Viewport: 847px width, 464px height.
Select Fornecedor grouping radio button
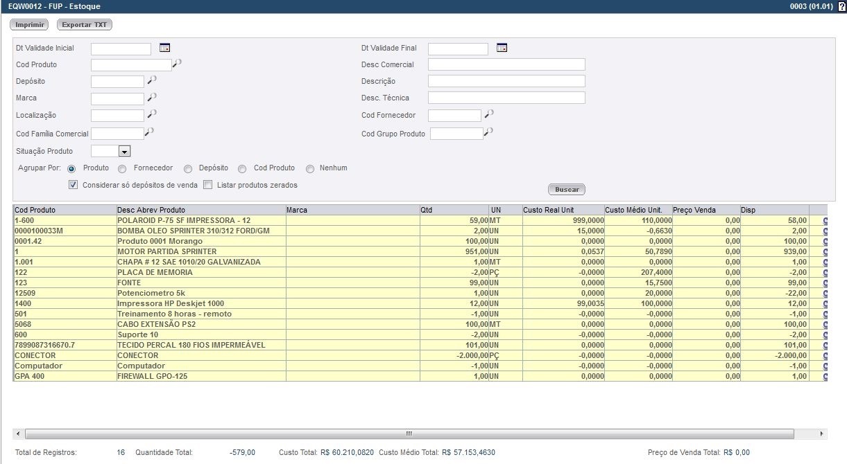pyautogui.click(x=122, y=168)
